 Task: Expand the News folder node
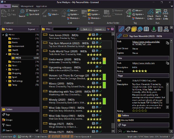6,66
